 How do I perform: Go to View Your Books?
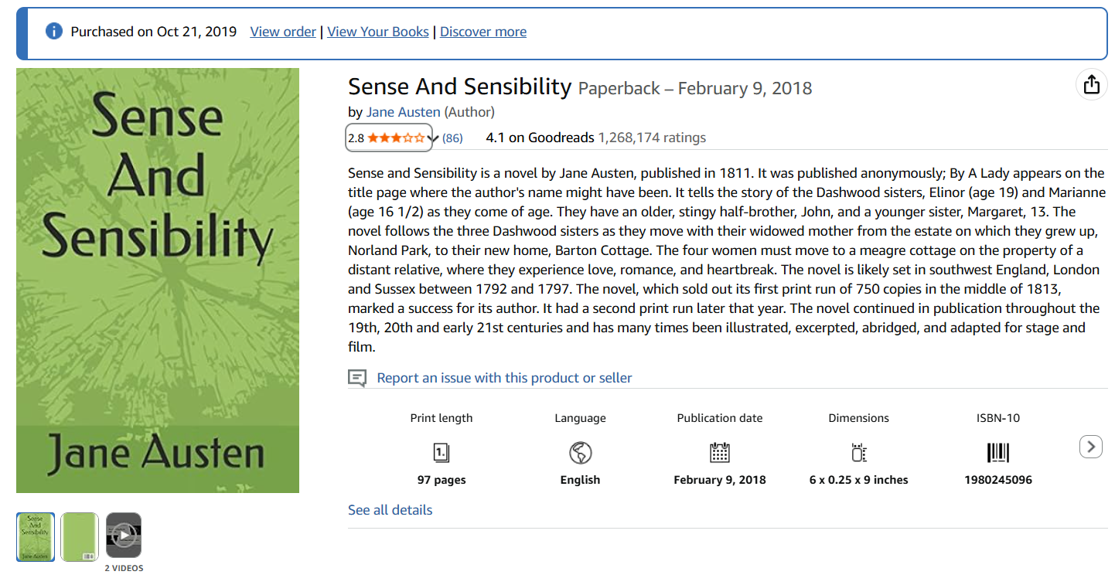(378, 32)
